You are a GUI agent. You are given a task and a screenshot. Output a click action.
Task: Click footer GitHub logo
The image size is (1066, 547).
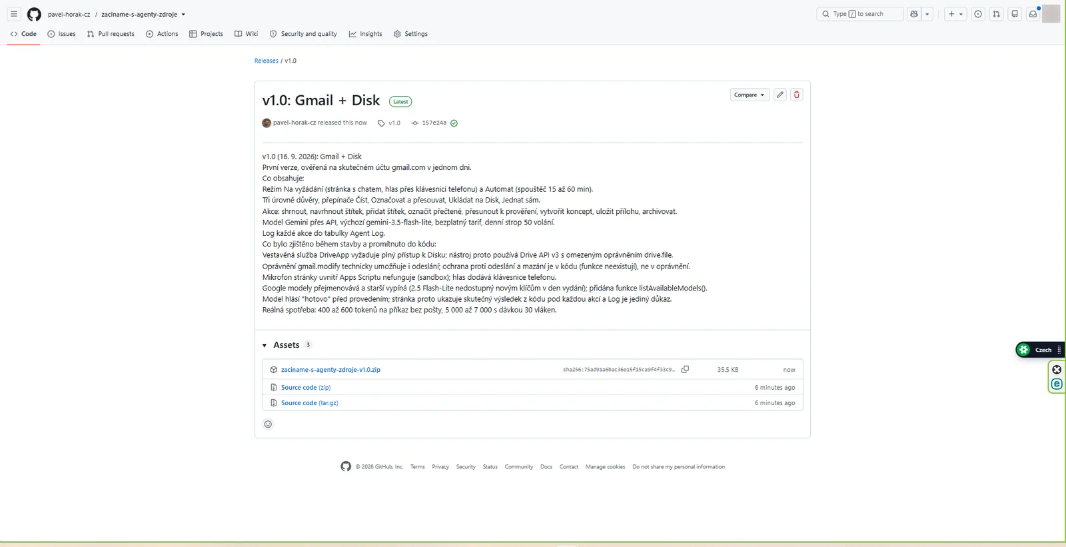[x=346, y=466]
